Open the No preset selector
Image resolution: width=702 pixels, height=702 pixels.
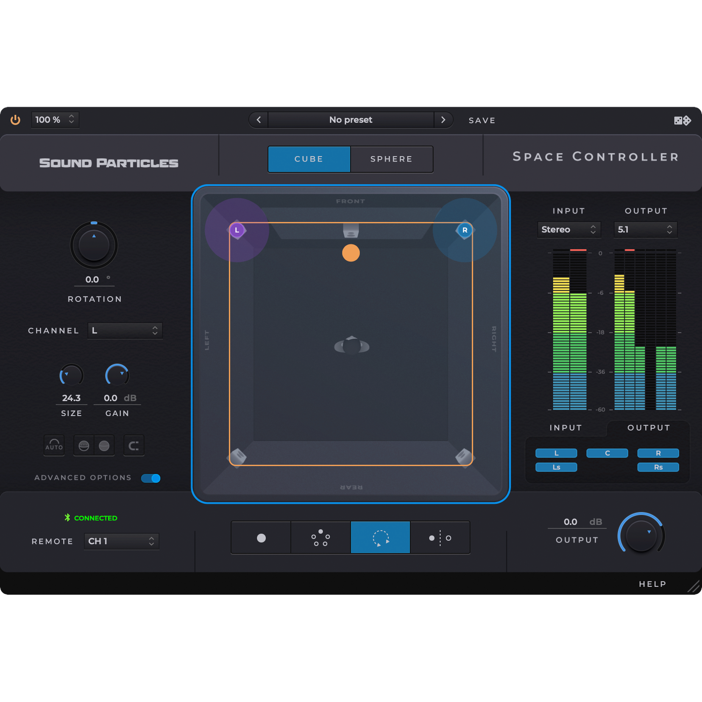[351, 120]
